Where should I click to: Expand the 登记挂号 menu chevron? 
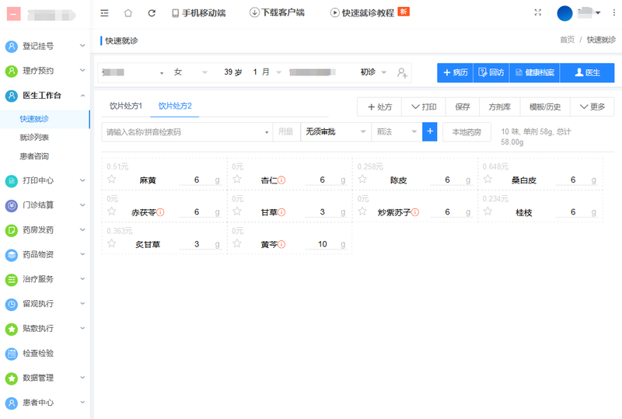[x=82, y=46]
